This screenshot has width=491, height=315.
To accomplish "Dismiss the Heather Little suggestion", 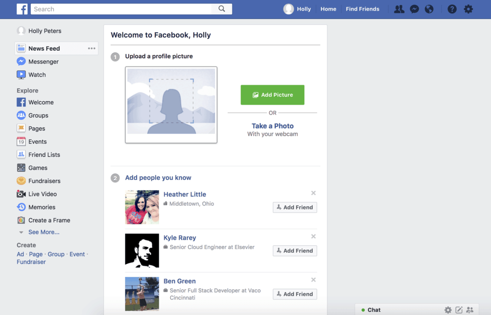I will 314,193.
